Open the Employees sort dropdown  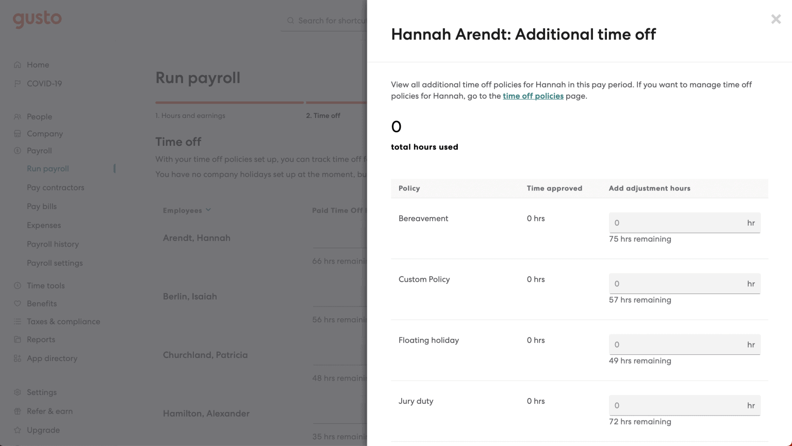(x=187, y=210)
